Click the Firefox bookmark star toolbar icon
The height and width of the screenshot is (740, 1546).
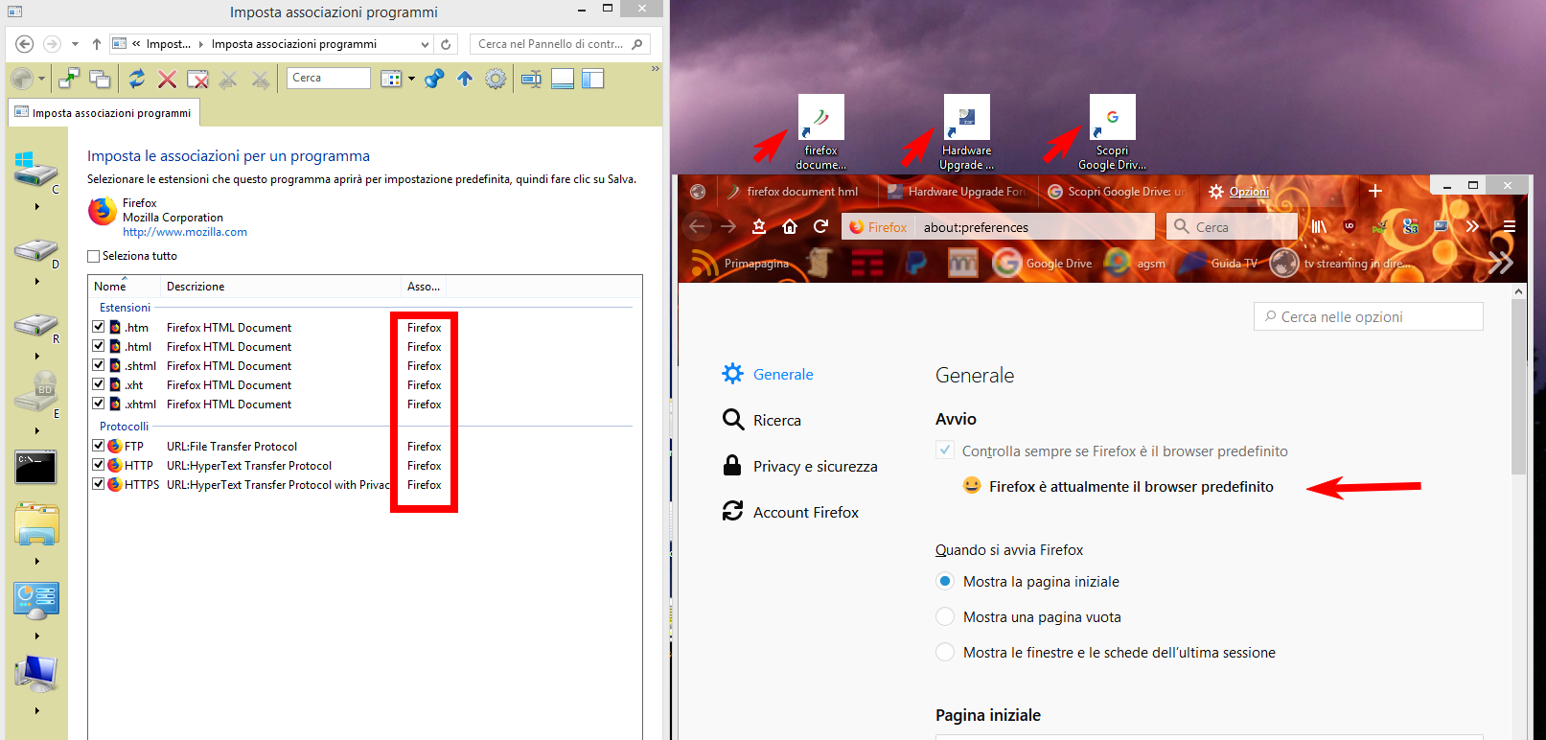coord(759,226)
